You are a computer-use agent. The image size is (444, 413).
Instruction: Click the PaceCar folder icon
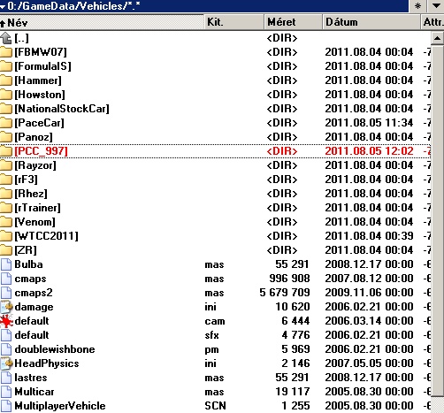pos(6,123)
